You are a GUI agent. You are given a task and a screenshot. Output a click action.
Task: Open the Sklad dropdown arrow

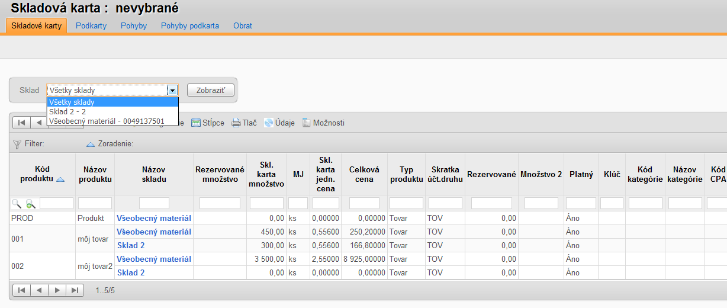[172, 91]
